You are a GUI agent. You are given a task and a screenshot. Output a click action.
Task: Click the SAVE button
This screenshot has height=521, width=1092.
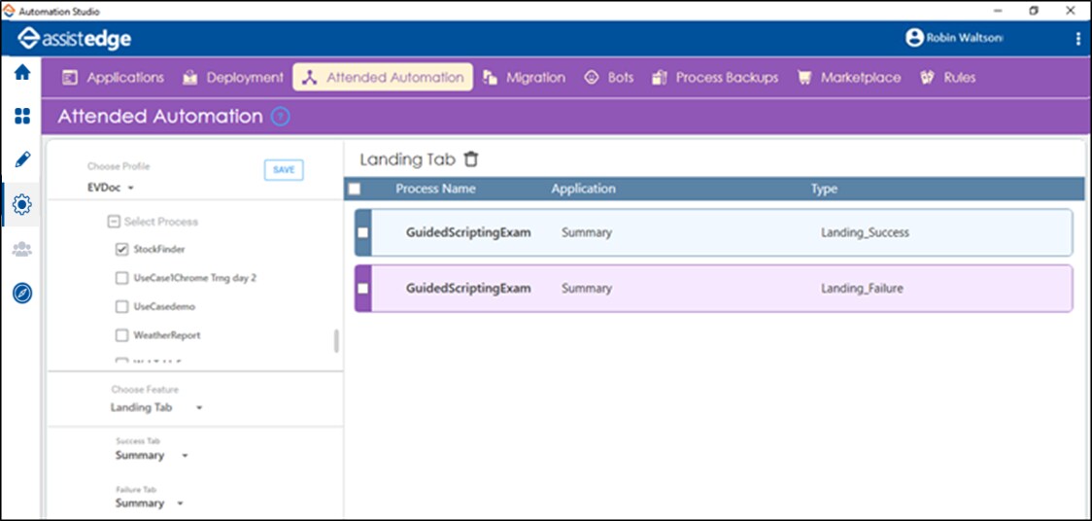(284, 170)
